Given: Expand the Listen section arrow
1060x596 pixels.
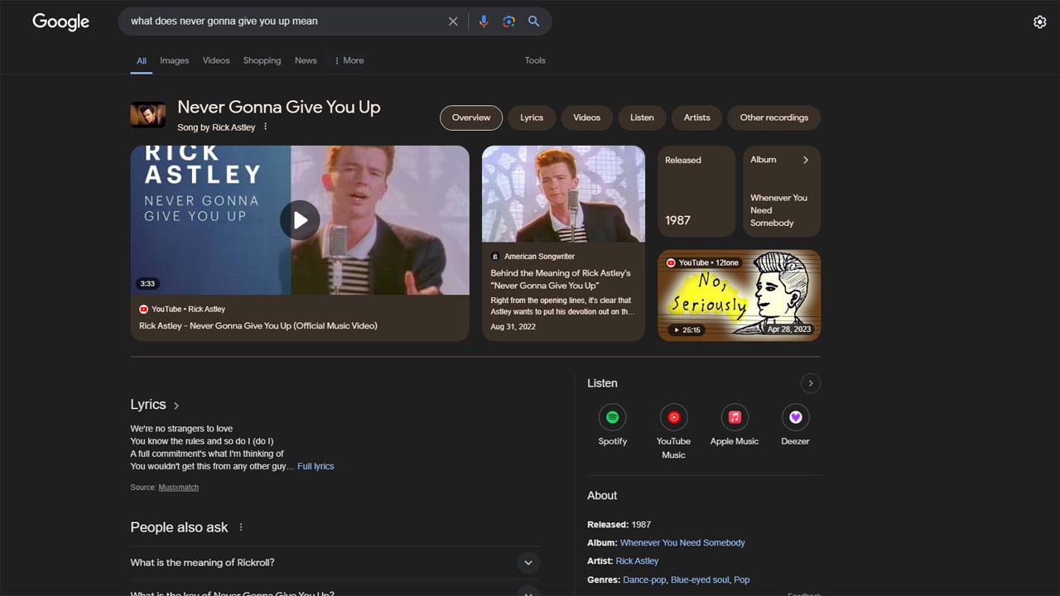Looking at the screenshot, I should tap(810, 383).
